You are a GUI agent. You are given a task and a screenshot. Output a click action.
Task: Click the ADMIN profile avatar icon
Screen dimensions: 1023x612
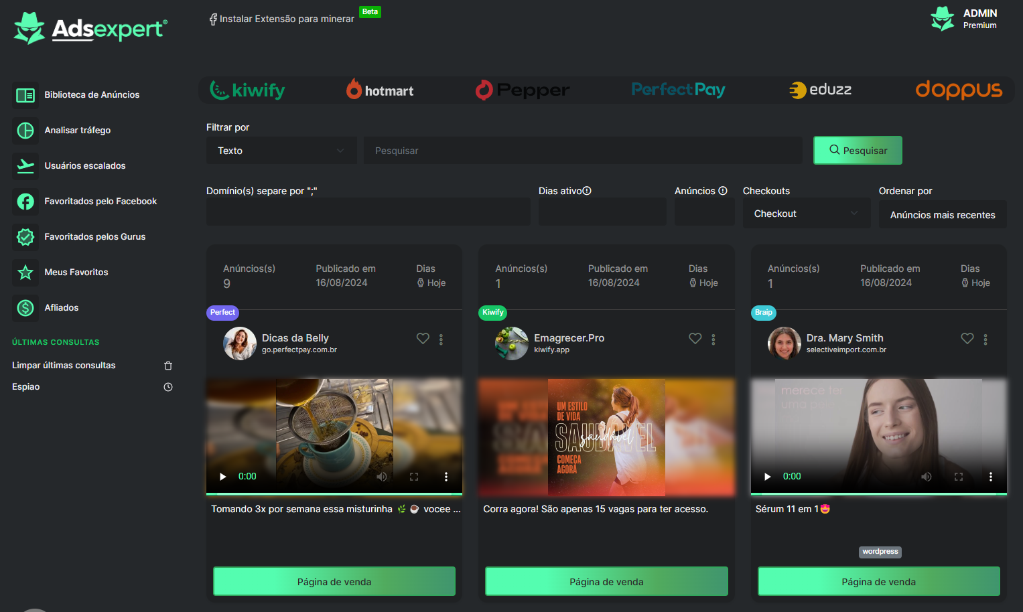point(942,19)
